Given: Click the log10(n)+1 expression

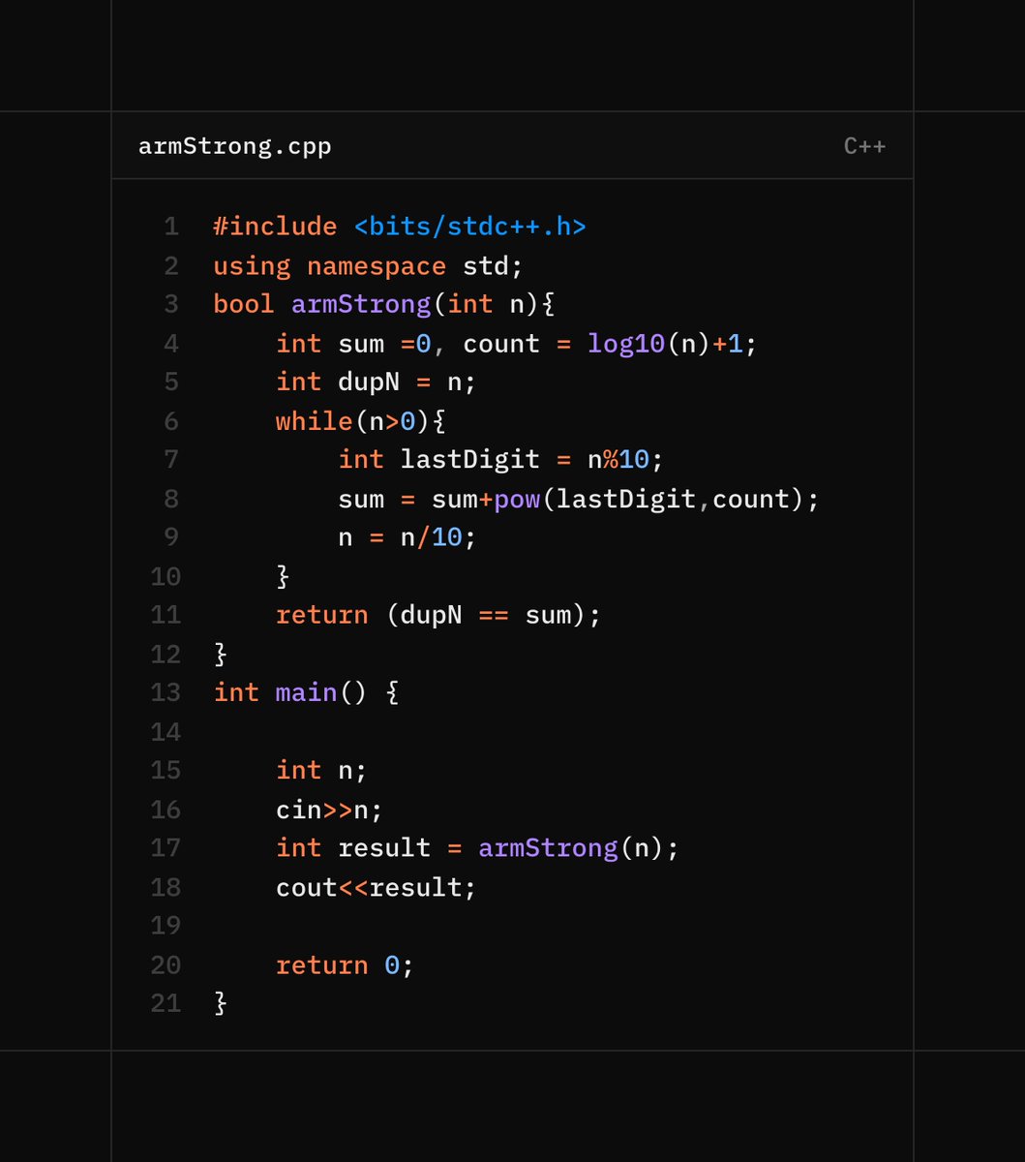Looking at the screenshot, I should (665, 344).
